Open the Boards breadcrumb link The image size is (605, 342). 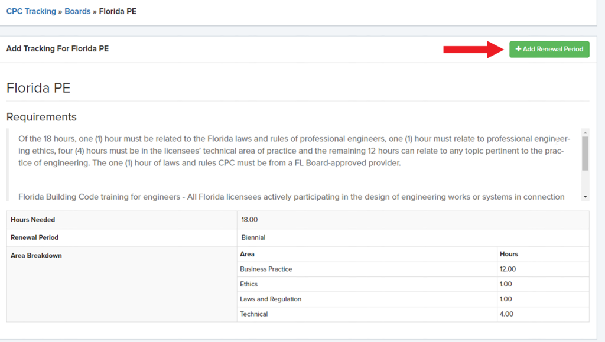(x=77, y=11)
